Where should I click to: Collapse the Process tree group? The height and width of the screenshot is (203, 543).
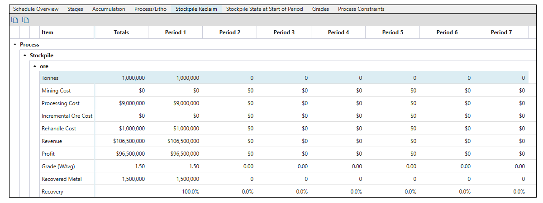coord(15,45)
